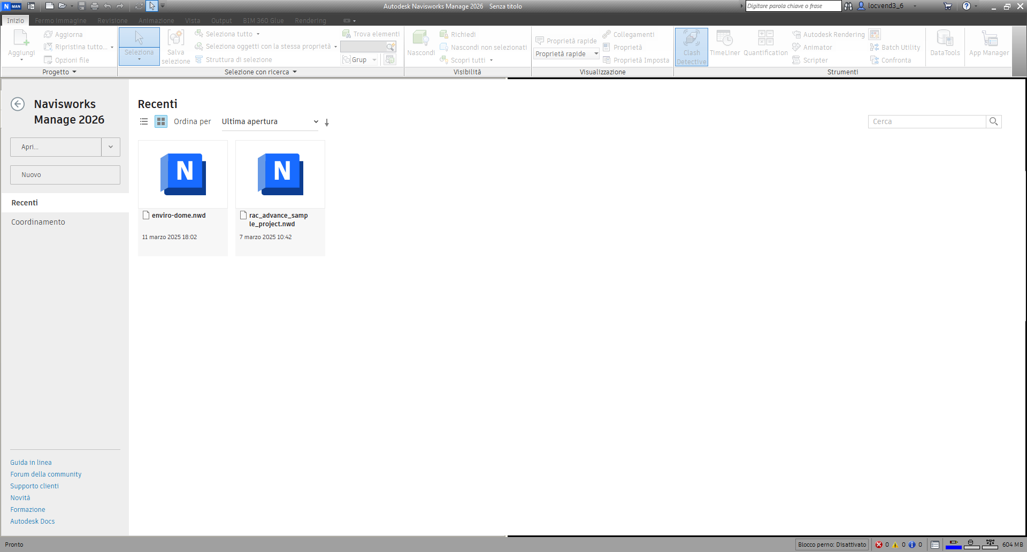Screen dimensions: 1027x552
Task: Switch to the Rendering ribbon tab
Action: click(310, 20)
